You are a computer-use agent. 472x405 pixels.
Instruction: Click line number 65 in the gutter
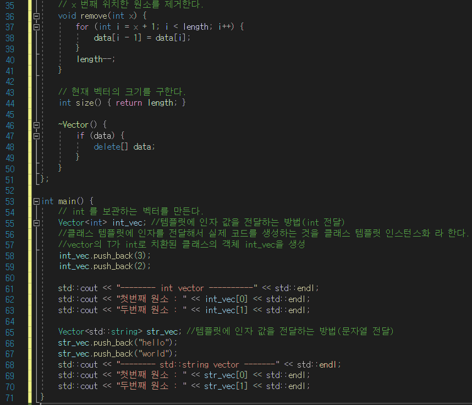[10, 332]
